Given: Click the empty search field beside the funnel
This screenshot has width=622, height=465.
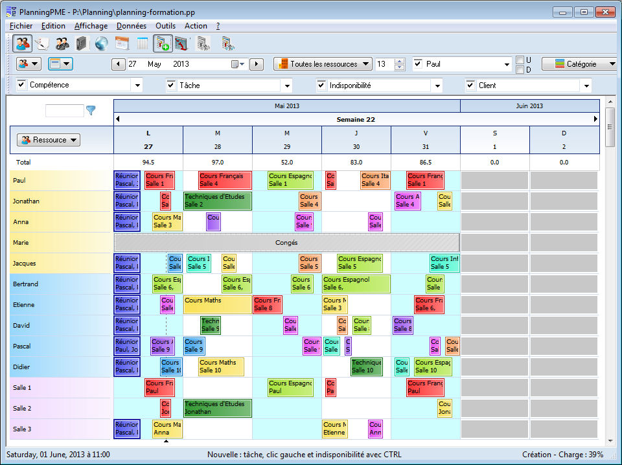Looking at the screenshot, I should pyautogui.click(x=64, y=111).
